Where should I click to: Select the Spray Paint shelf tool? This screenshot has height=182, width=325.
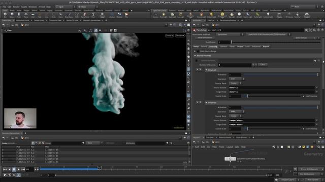pyautogui.click(x=85, y=15)
